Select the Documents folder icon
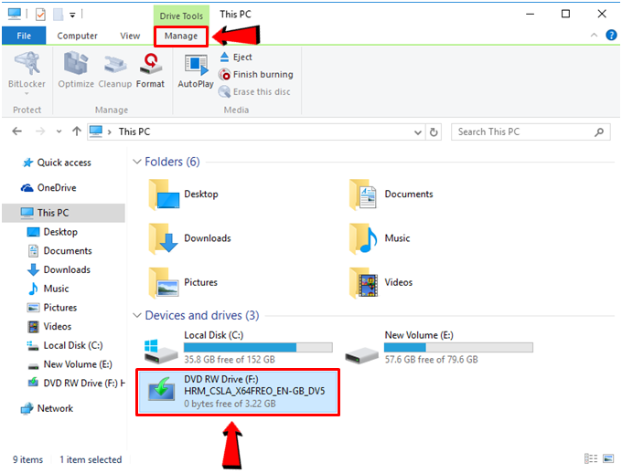The width and height of the screenshot is (622, 473). point(363,194)
